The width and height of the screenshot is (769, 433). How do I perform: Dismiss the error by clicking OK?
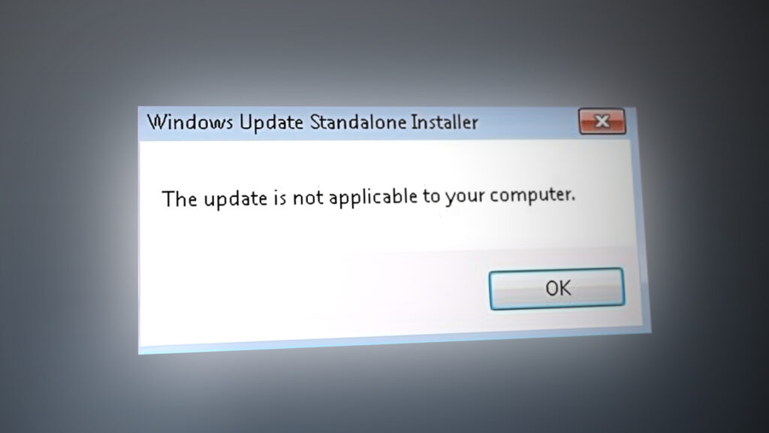click(x=556, y=289)
